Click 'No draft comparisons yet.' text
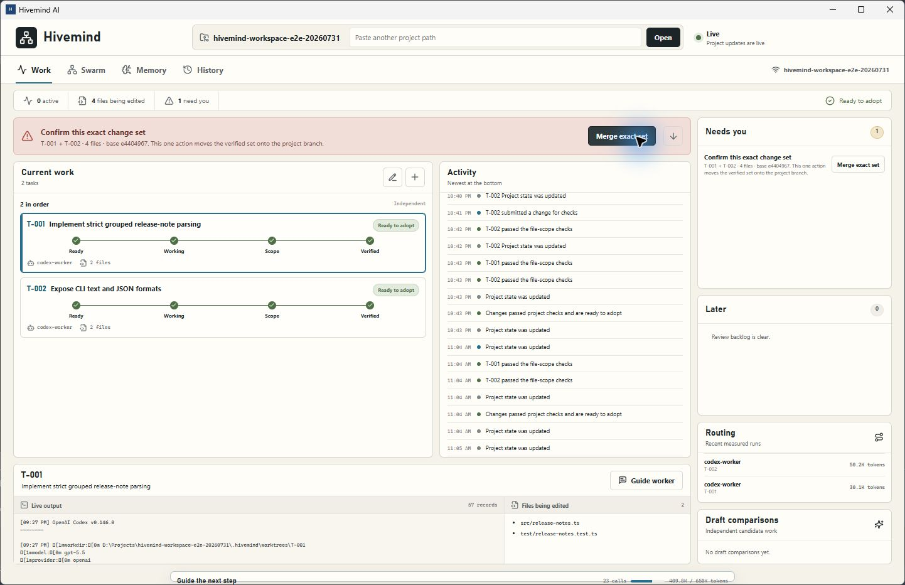 point(737,552)
